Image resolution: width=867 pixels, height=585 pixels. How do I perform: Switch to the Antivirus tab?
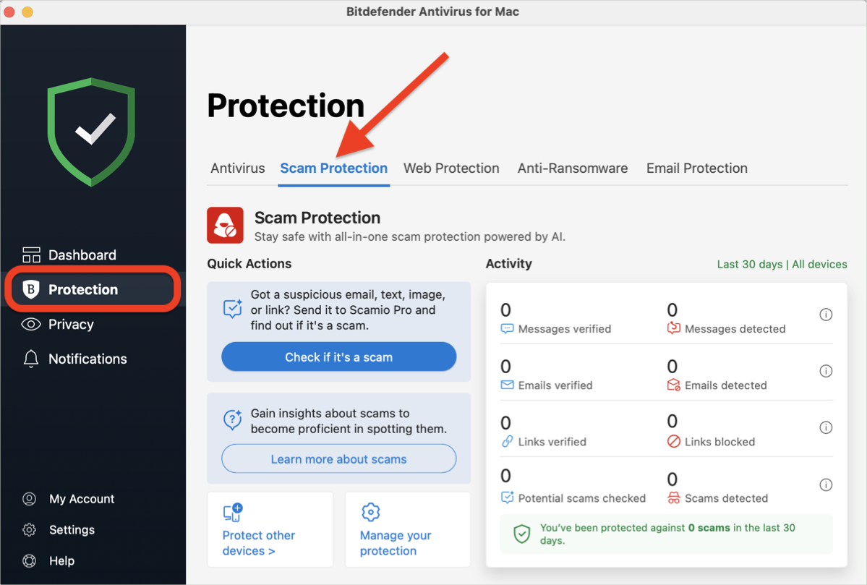237,168
